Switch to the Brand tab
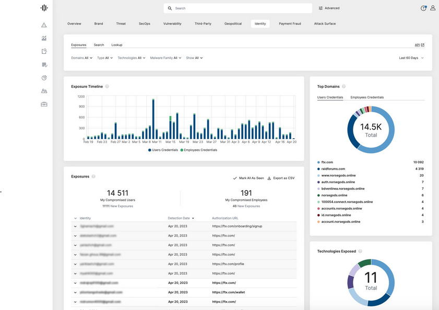Viewport: 439px width, 310px height. [x=99, y=24]
